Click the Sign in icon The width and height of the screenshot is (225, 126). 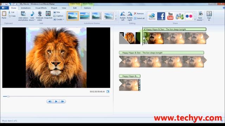(x=209, y=14)
